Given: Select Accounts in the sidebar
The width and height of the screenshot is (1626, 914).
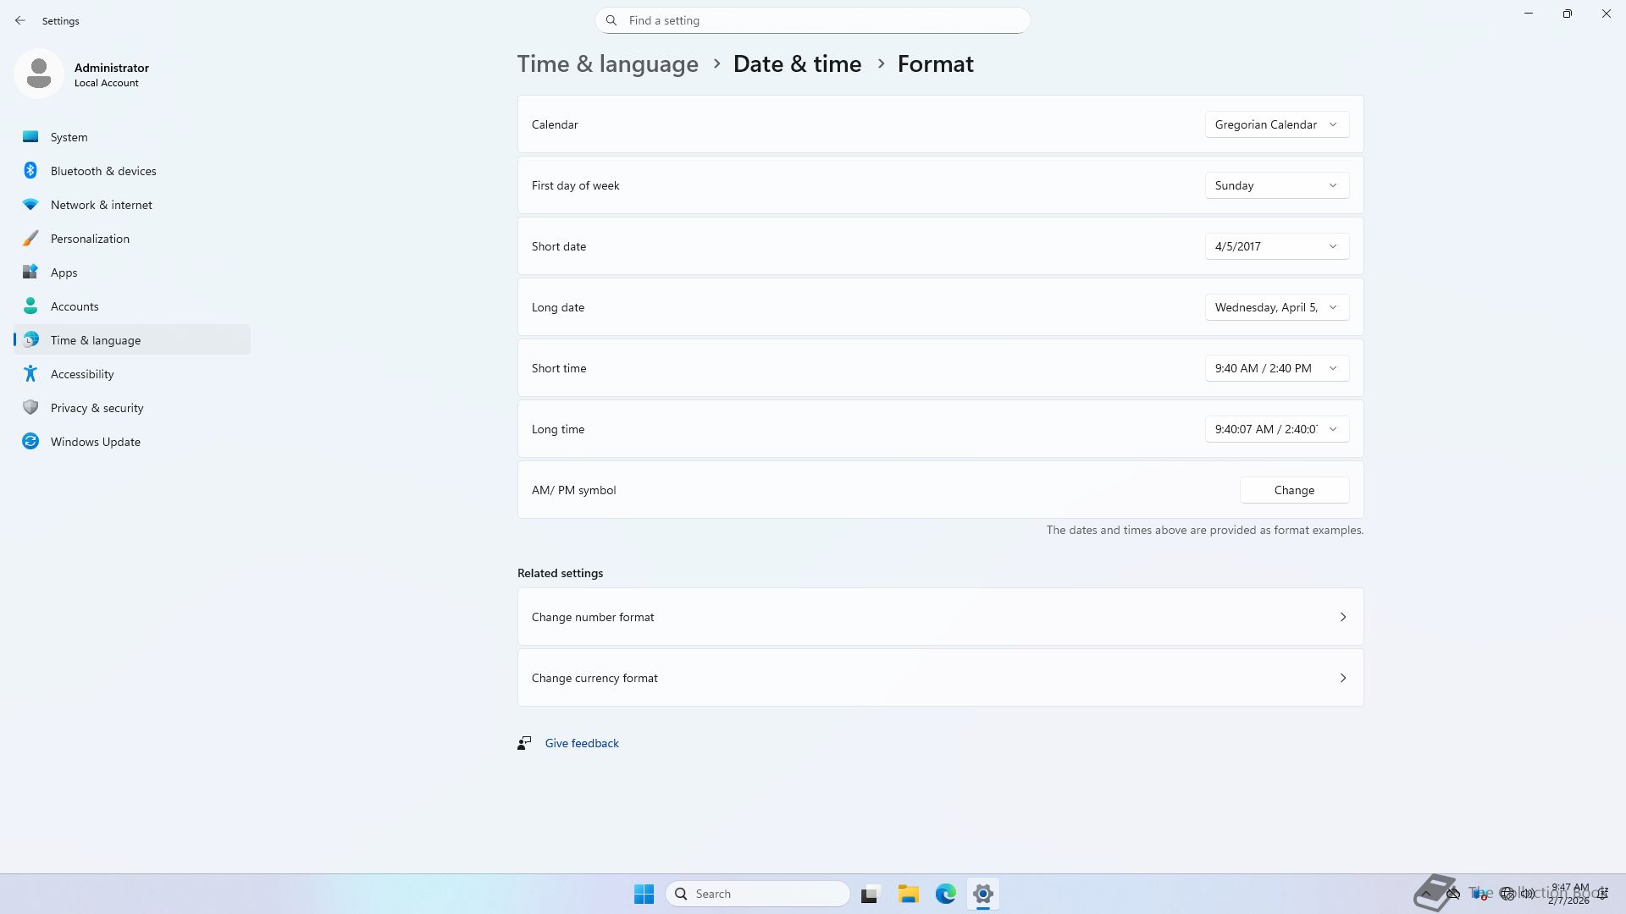Looking at the screenshot, I should click(x=75, y=306).
